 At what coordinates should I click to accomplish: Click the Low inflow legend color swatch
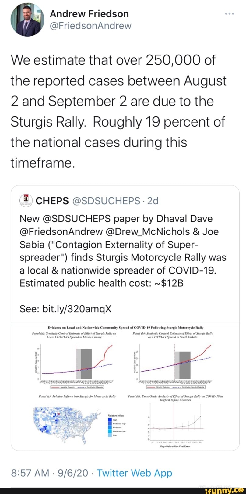110,435
